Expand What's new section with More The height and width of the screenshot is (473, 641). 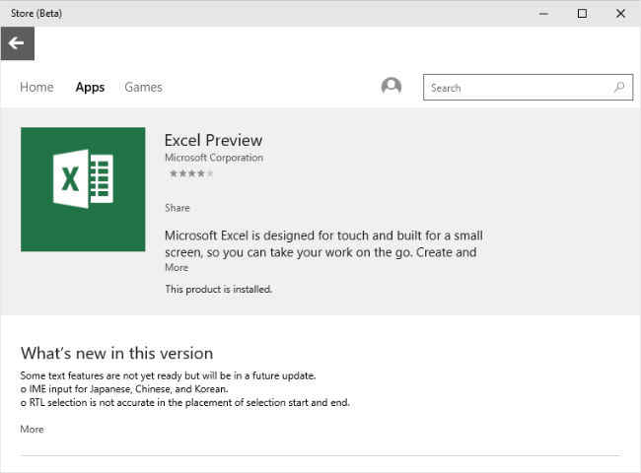pos(32,430)
